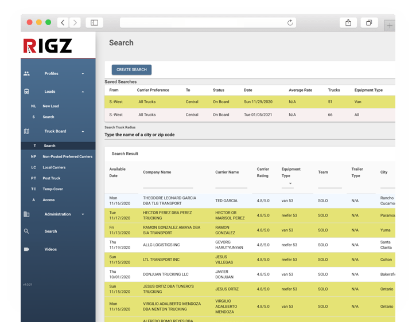Image resolution: width=416 pixels, height=322 pixels.
Task: Open the Equipment Type filter dropdown
Action: pos(287,184)
